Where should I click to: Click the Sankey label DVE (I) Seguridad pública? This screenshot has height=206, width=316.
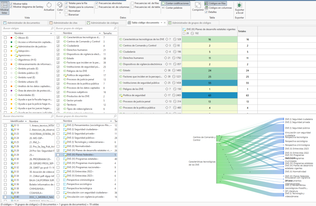coord(297,128)
